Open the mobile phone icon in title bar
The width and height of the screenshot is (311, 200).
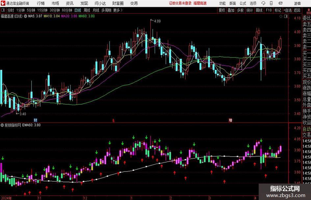pos(271,3)
